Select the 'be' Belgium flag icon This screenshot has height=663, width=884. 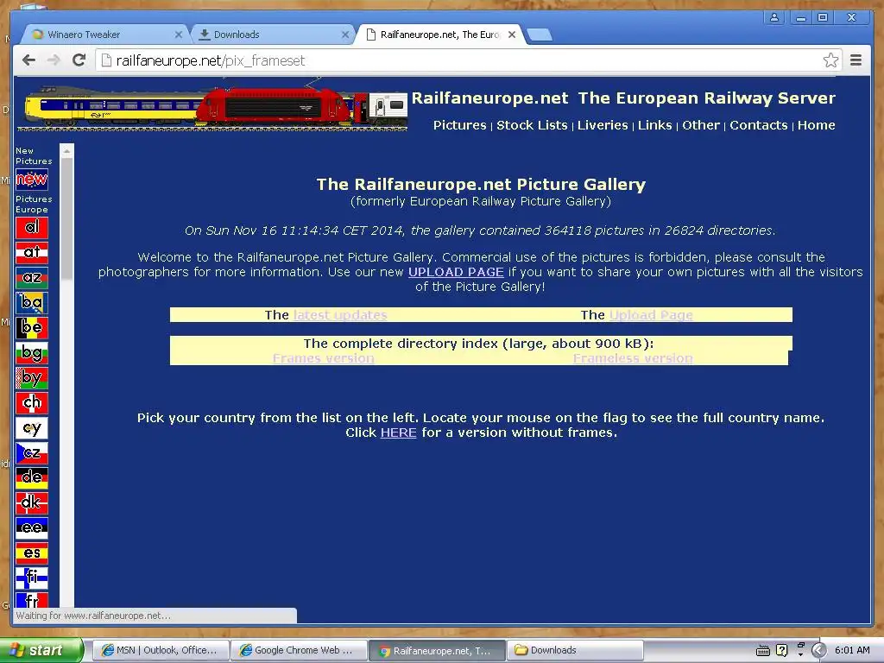32,327
